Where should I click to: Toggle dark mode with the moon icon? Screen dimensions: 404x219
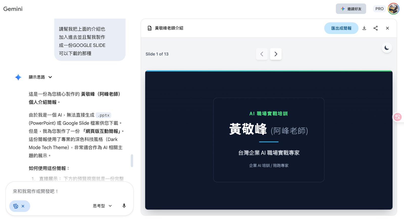(x=387, y=48)
